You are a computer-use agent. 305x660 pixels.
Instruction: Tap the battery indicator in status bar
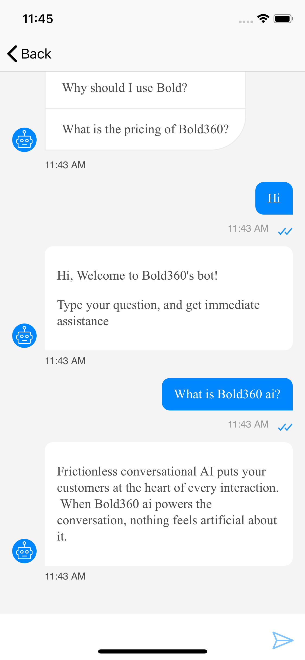click(283, 19)
